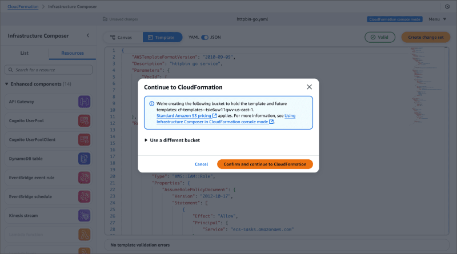Click the external link icon after S3 pricing
The image size is (457, 254).
click(215, 116)
